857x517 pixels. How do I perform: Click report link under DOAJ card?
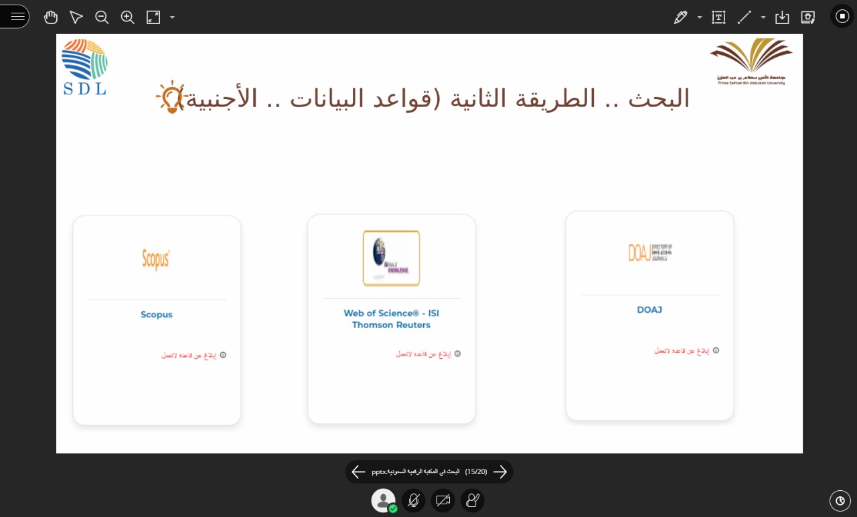[682, 350]
